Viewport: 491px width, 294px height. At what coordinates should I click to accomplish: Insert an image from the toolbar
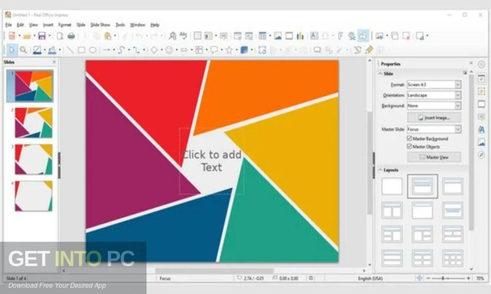277,36
